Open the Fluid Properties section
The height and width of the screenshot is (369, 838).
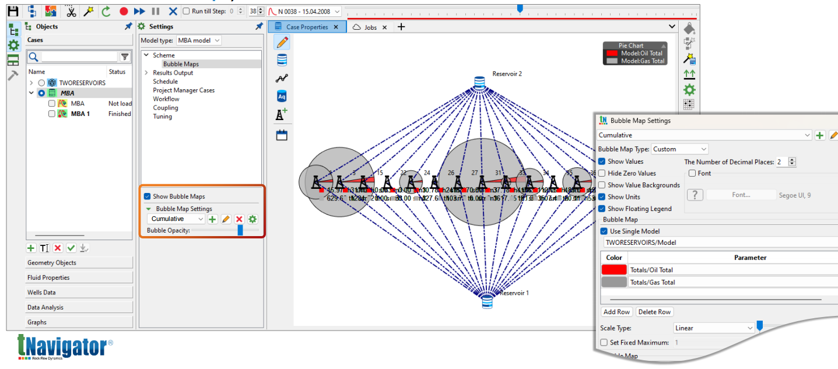(79, 277)
